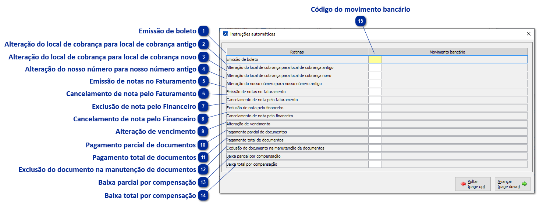Screen dimensions: 543x206
Task: Click callout badge 7 for Exclusão de nota
Action: (203, 107)
